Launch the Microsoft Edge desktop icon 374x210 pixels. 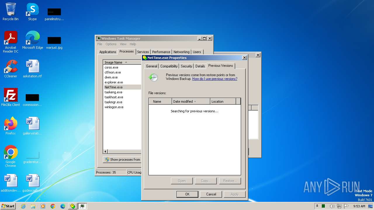(x=32, y=40)
